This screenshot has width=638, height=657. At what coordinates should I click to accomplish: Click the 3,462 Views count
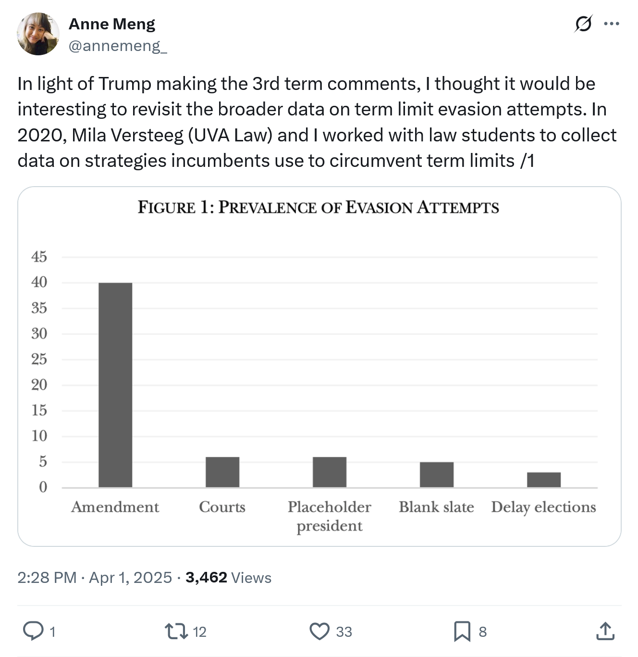point(228,577)
